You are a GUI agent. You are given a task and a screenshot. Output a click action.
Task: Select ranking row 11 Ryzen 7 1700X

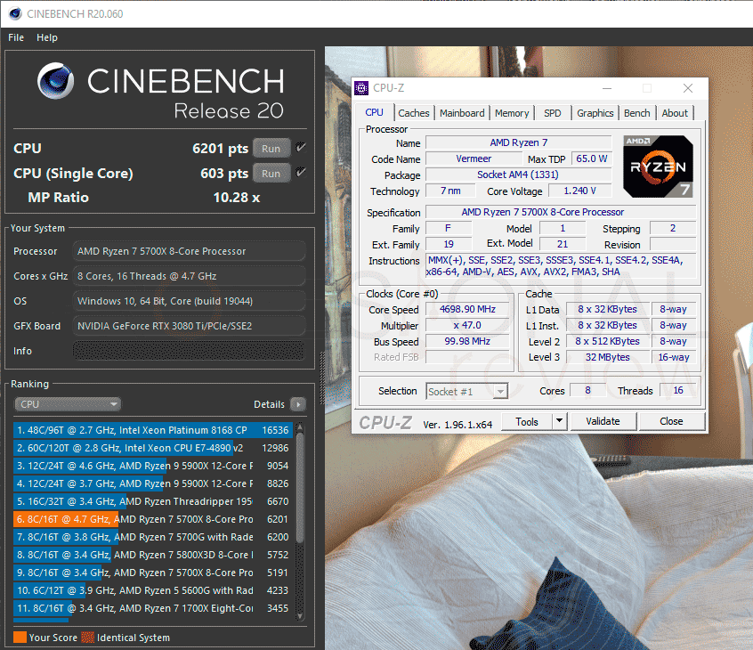tap(153, 608)
